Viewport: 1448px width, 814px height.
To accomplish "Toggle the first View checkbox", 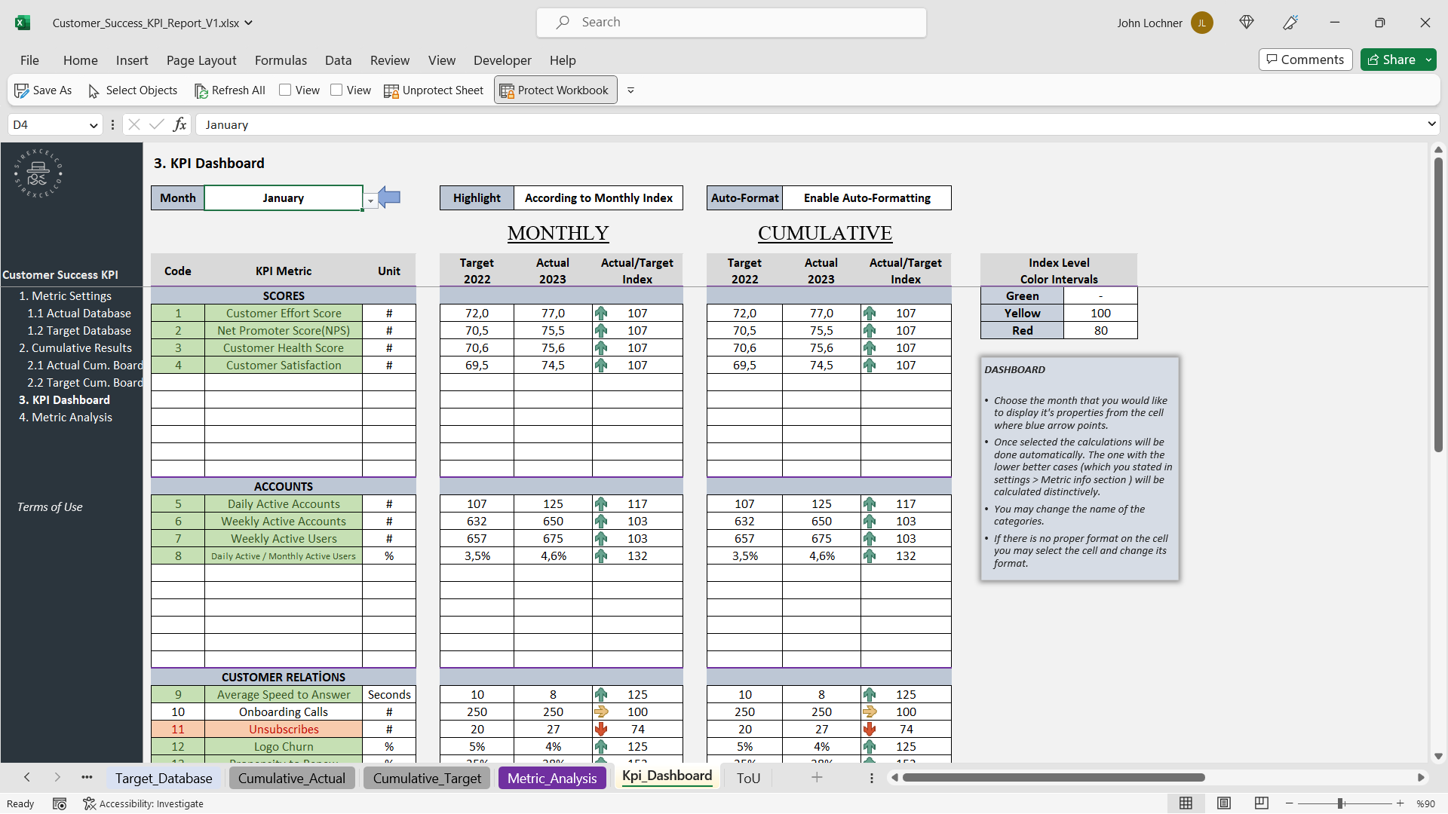I will pyautogui.click(x=285, y=90).
